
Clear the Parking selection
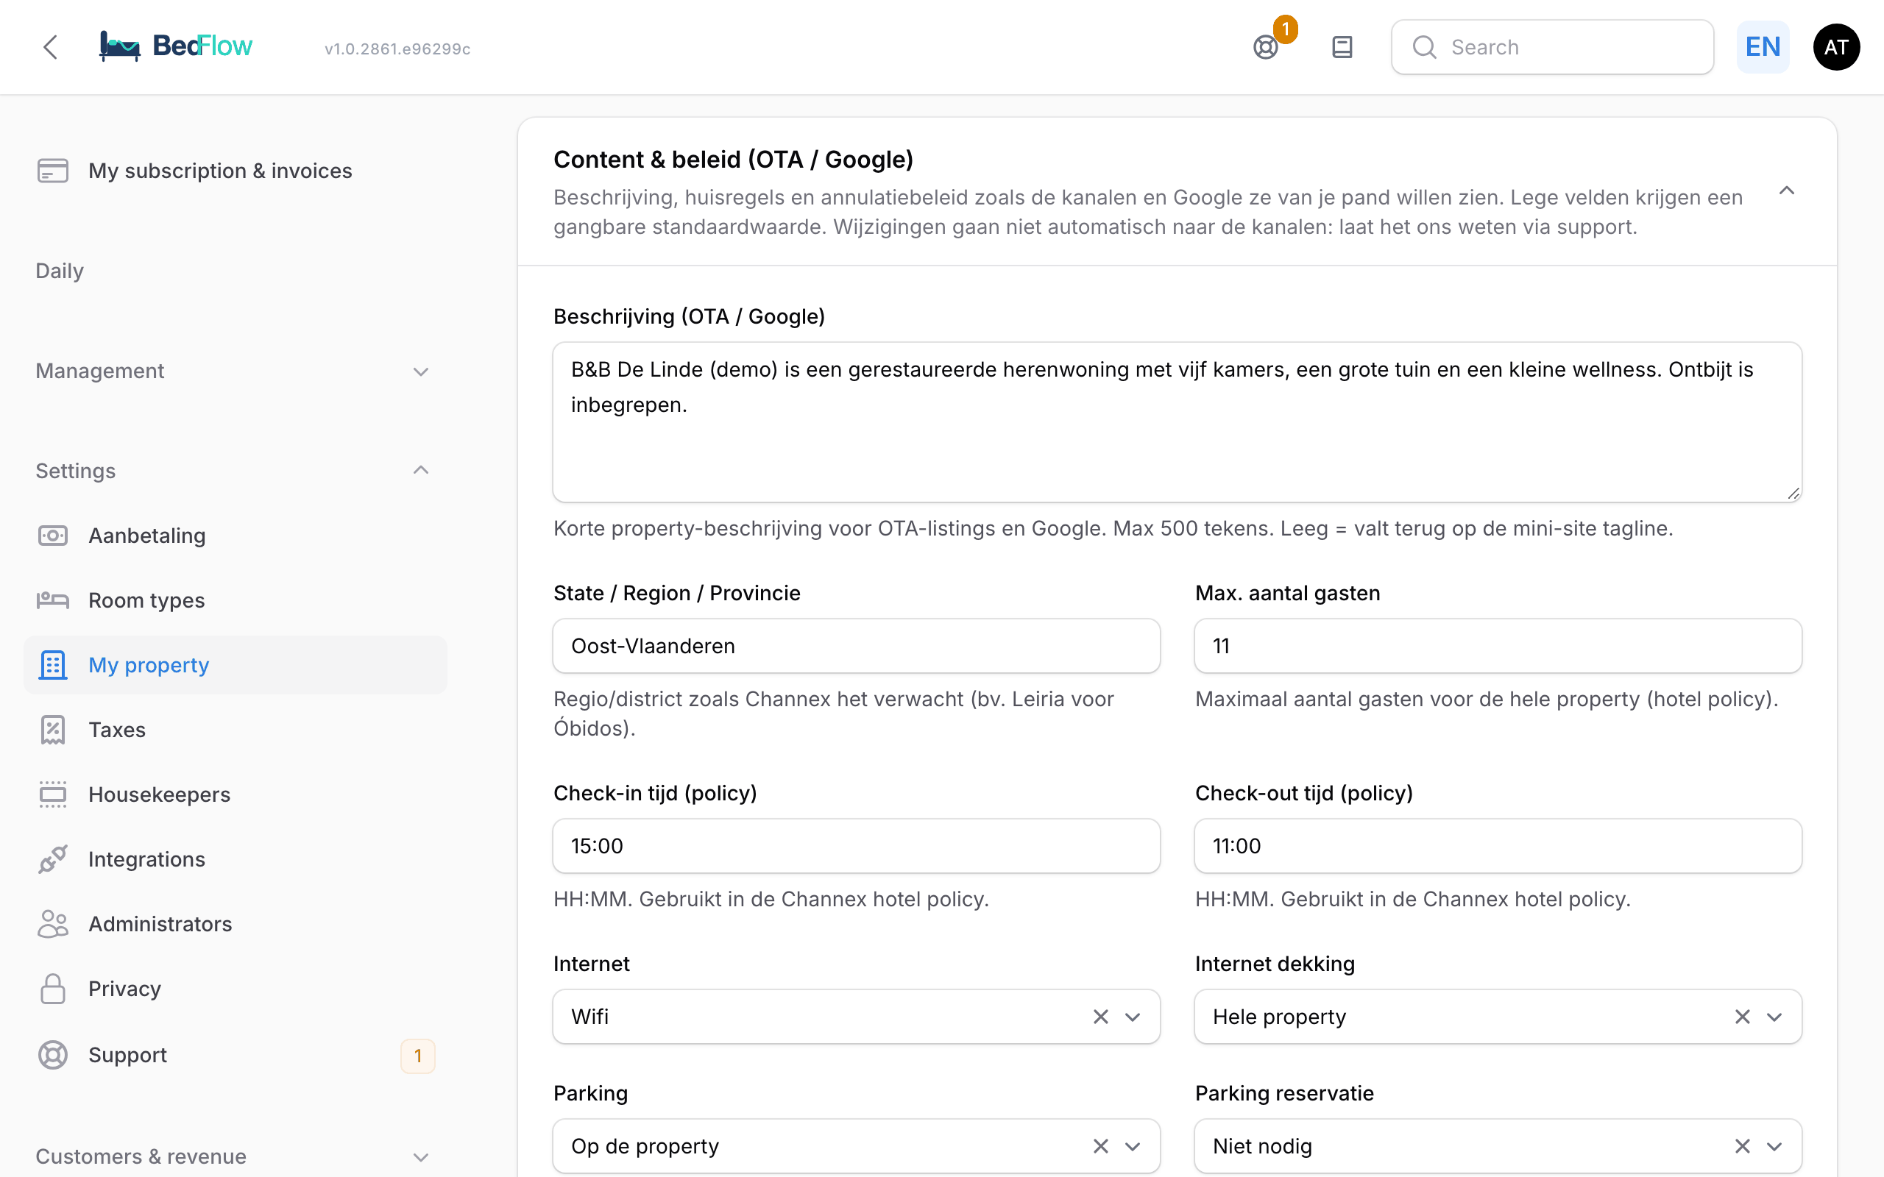1101,1146
